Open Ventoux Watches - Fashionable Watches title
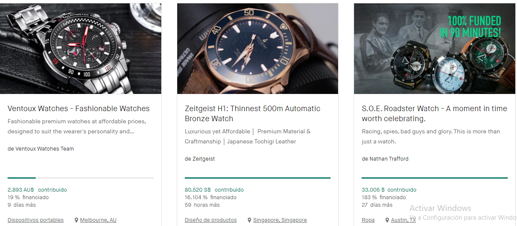 coord(79,109)
